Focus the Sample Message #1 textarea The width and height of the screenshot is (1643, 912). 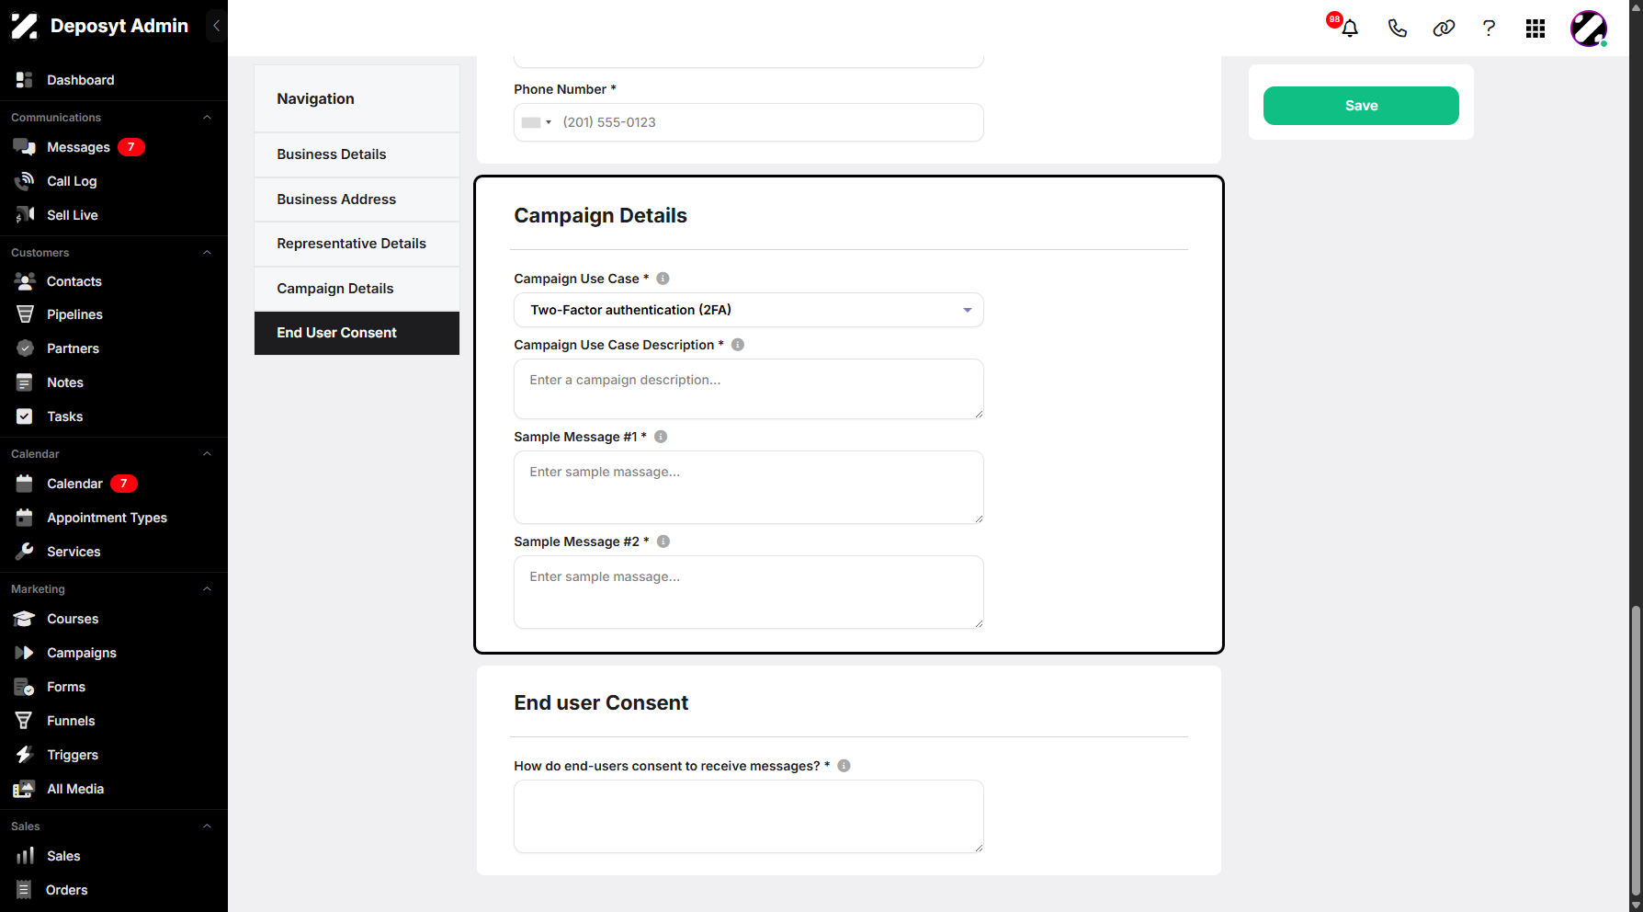click(749, 487)
